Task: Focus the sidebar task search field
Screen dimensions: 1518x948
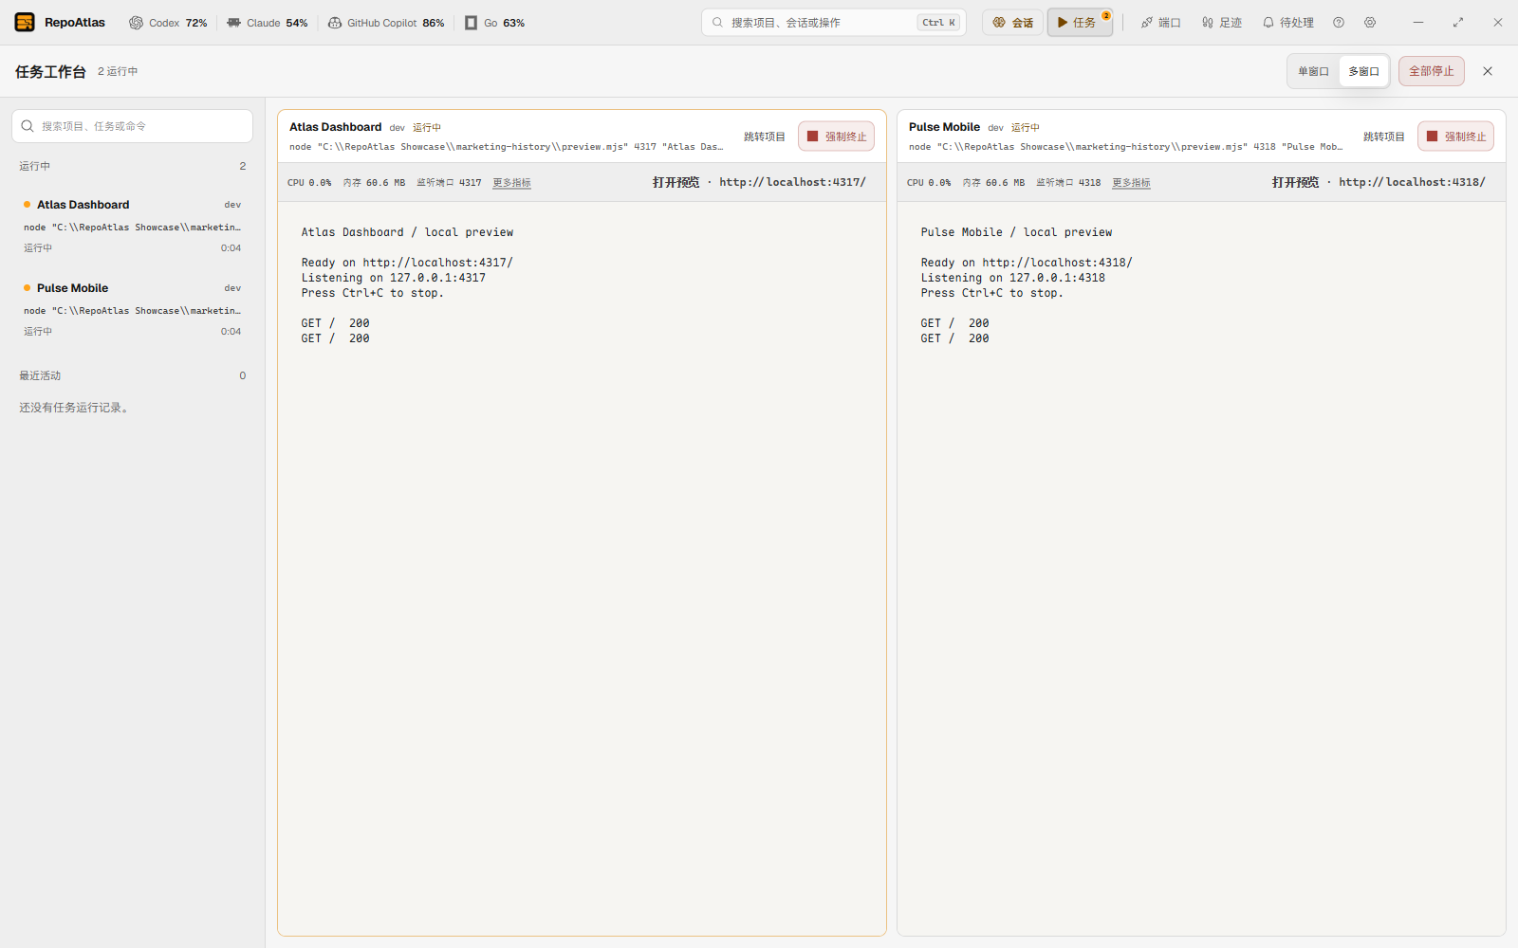Action: [x=132, y=126]
